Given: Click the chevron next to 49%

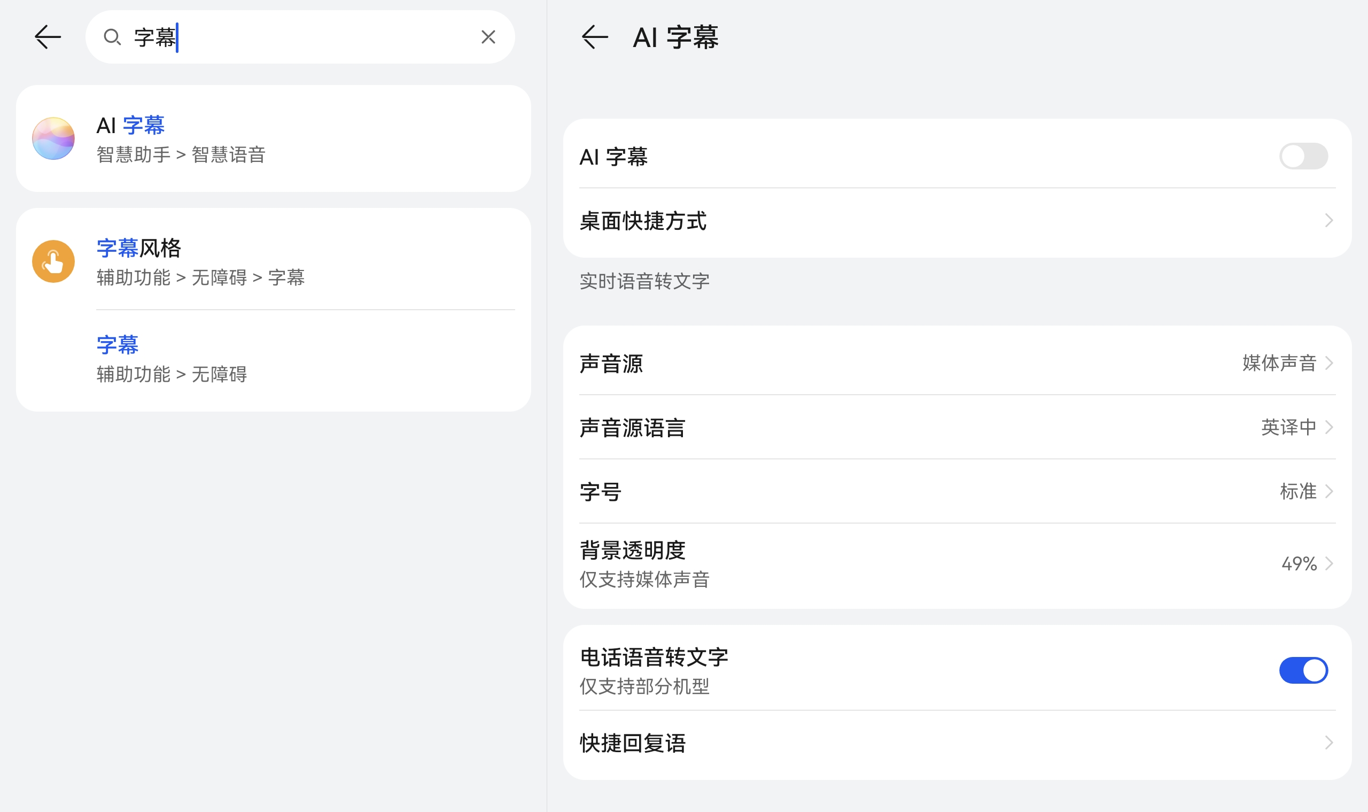Looking at the screenshot, I should tap(1329, 563).
